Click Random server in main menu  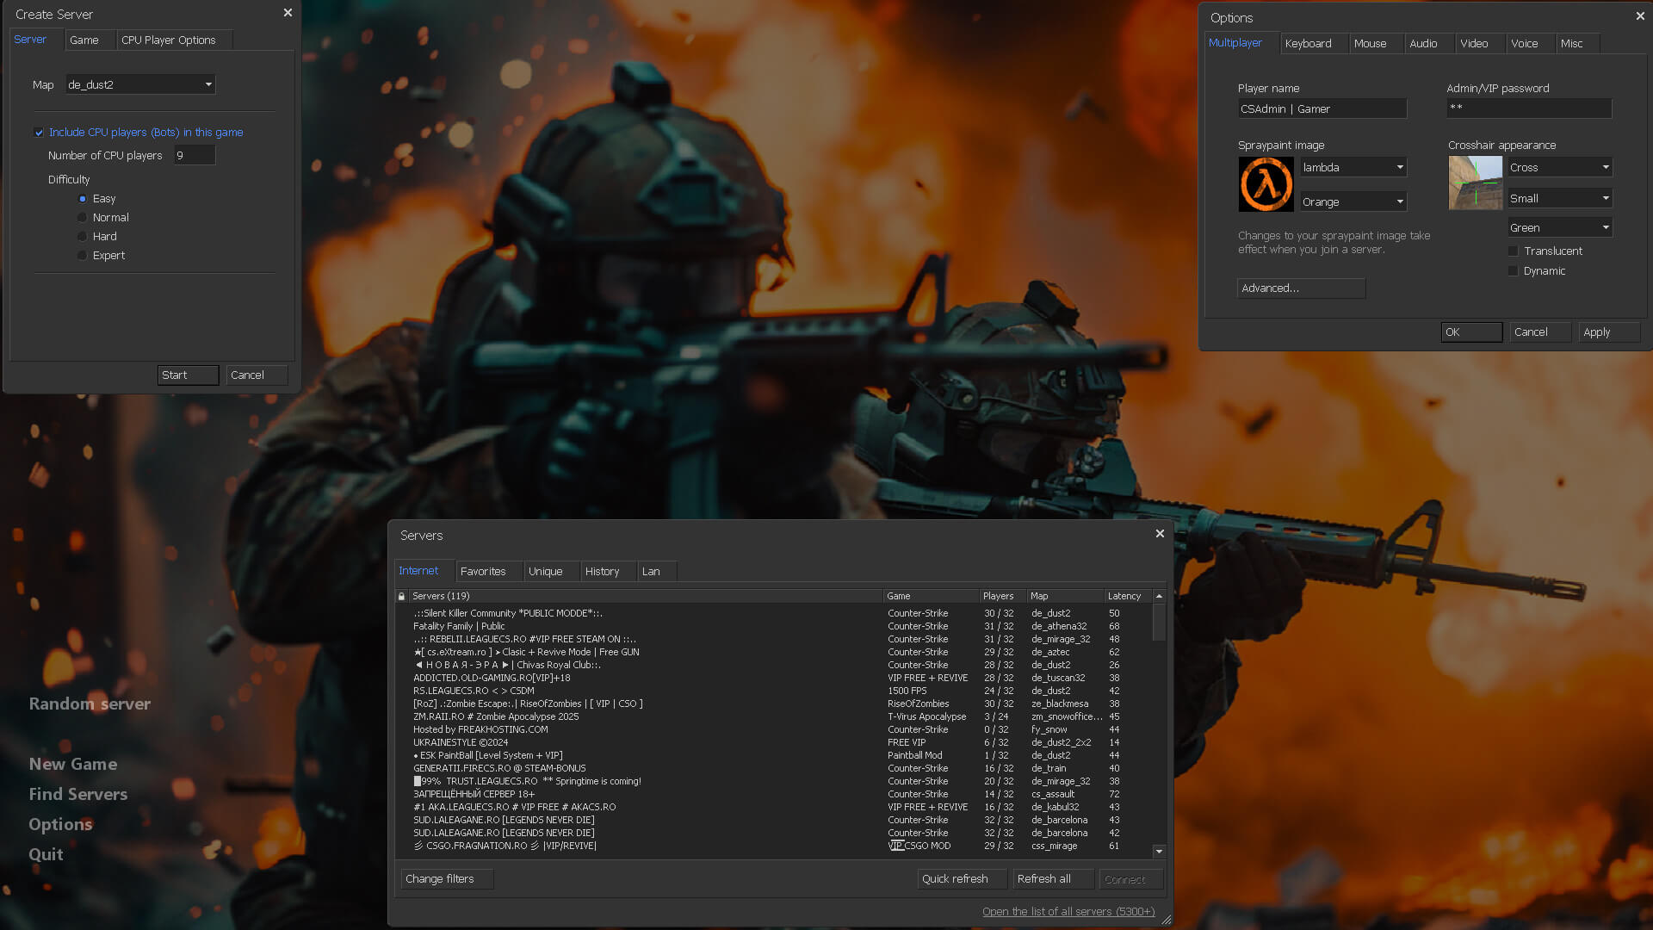point(90,704)
